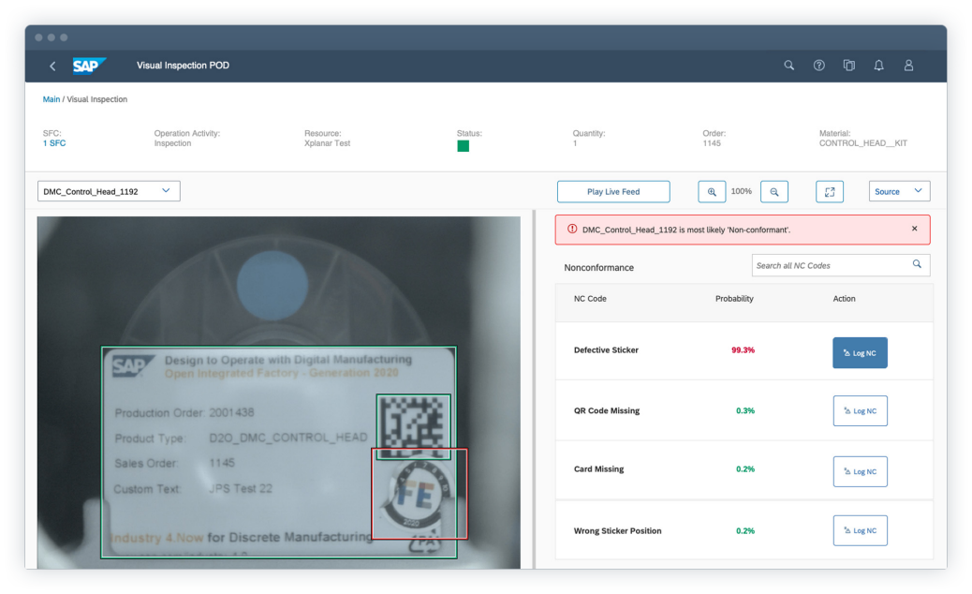Screen dimensions: 972x594
Task: Click the back arrow in header
Action: click(52, 66)
